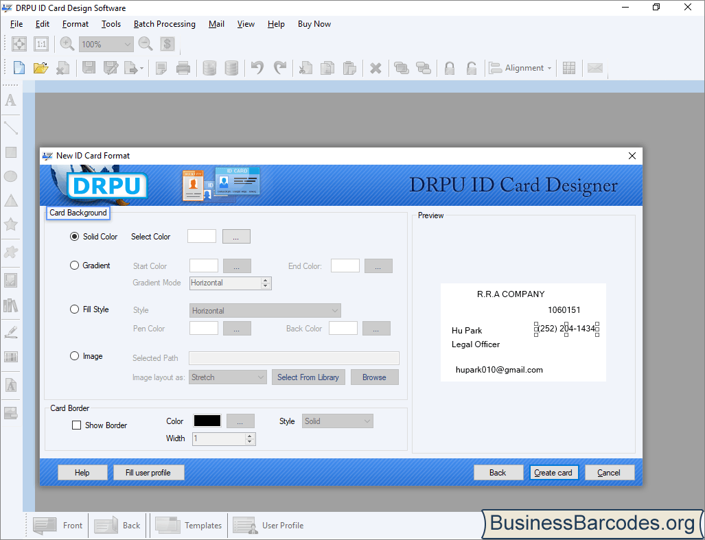Image resolution: width=705 pixels, height=540 pixels.
Task: Select the Text tool in left sidebar
Action: click(11, 100)
